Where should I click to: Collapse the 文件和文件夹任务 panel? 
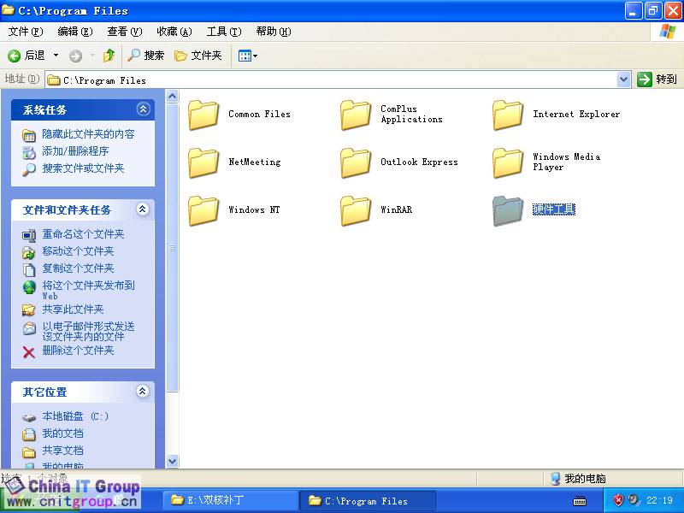tap(143, 209)
